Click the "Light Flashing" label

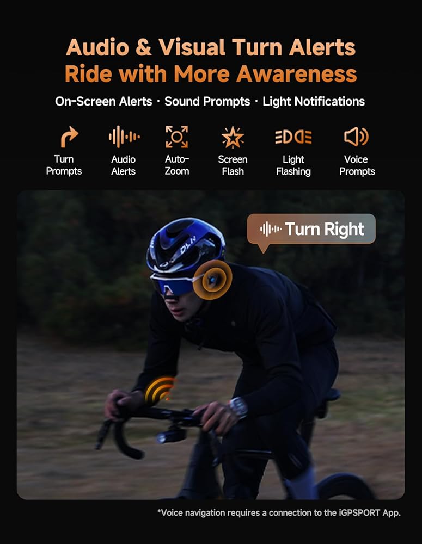[293, 165]
